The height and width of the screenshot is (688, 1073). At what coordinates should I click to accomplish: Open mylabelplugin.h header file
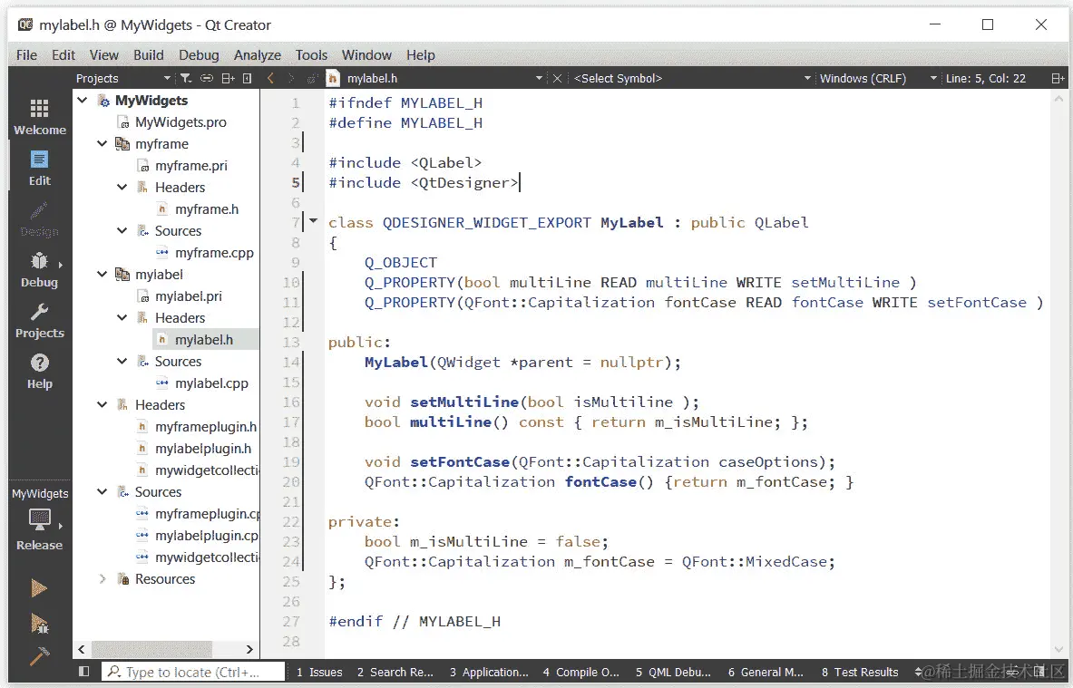[x=202, y=448]
